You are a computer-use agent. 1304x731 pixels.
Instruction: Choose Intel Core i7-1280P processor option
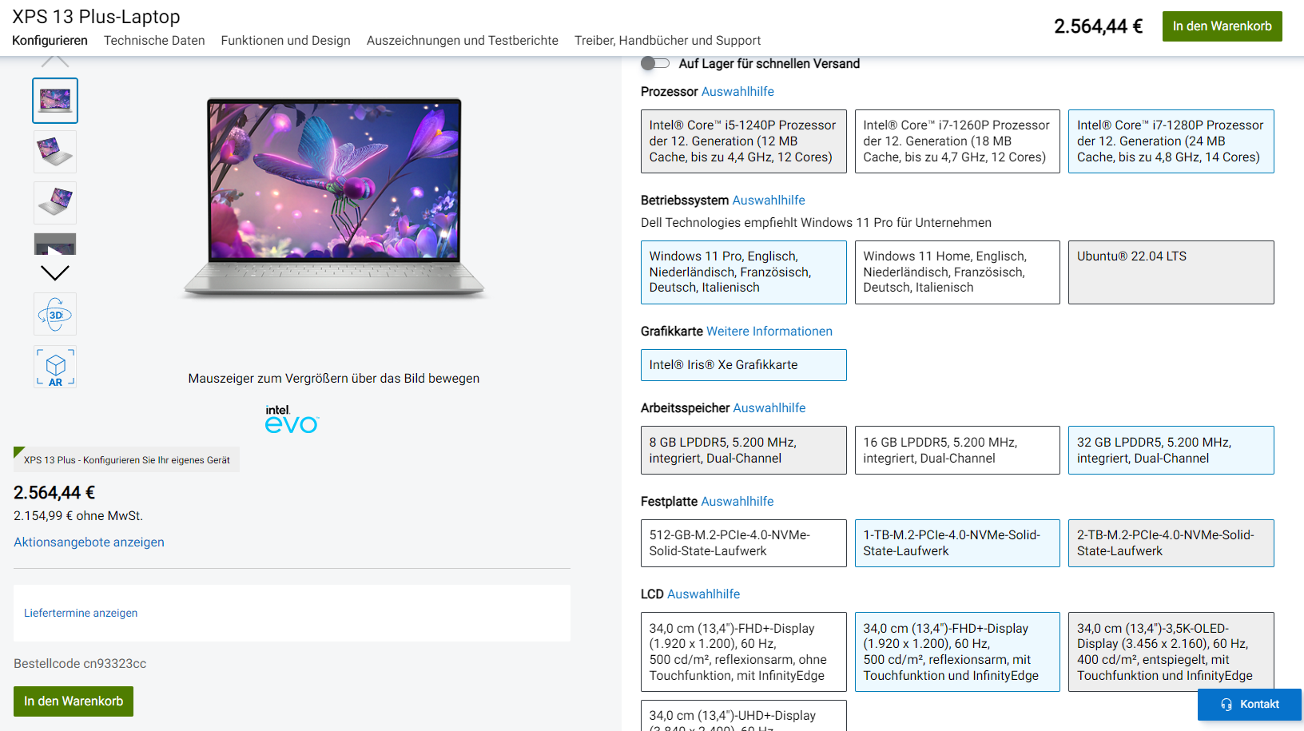pyautogui.click(x=1171, y=141)
